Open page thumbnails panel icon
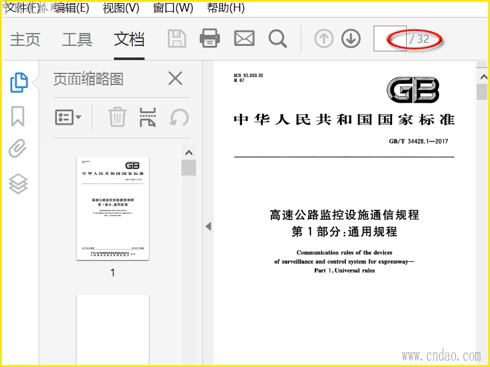This screenshot has width=490, height=367. pyautogui.click(x=19, y=83)
